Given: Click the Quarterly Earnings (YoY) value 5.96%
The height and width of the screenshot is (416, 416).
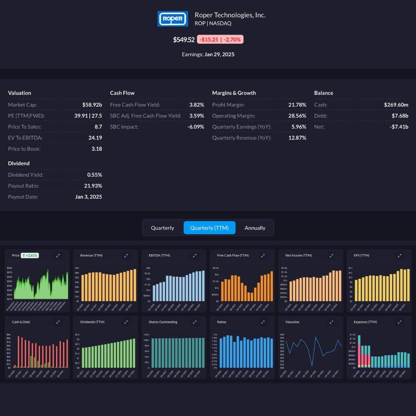Looking at the screenshot, I should coord(299,127).
